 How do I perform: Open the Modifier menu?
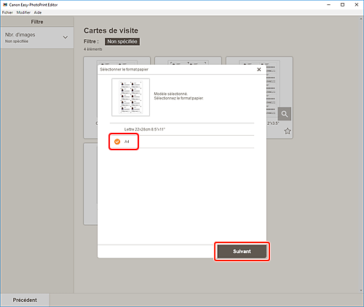(23, 12)
